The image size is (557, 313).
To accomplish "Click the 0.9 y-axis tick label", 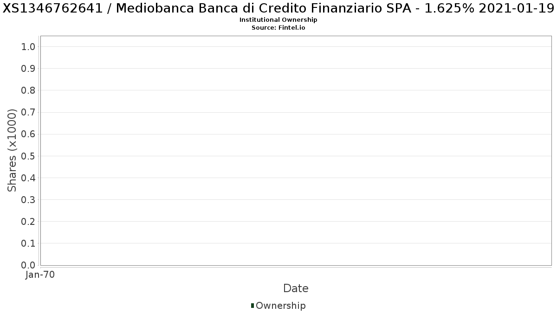I will tap(28, 68).
